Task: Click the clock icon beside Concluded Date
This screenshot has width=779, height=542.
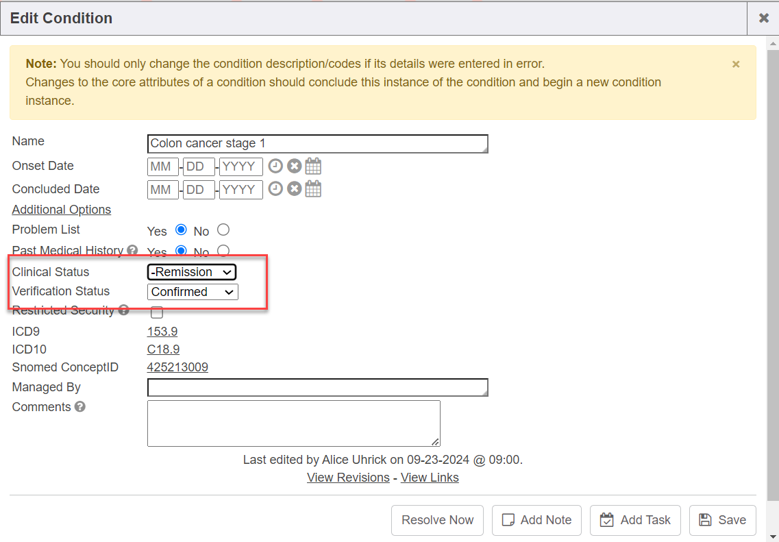Action: click(275, 189)
